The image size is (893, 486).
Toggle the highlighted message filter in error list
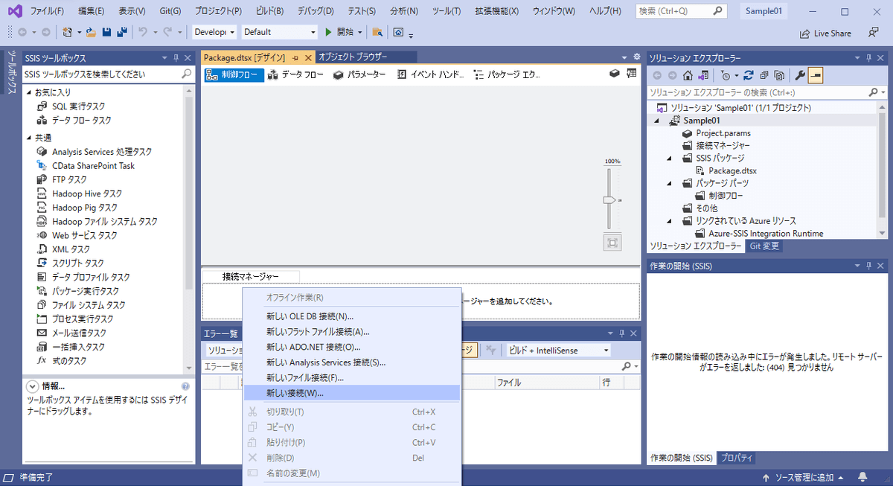click(x=469, y=350)
